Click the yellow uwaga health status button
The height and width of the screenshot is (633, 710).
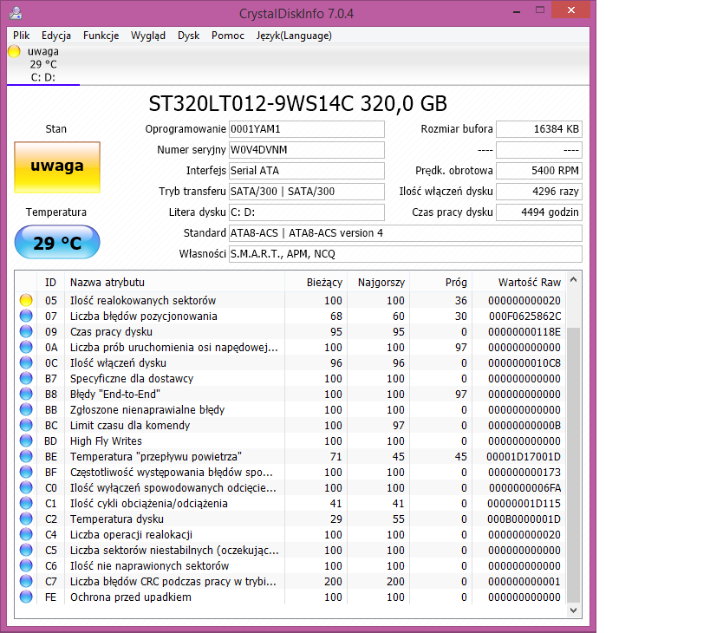click(x=57, y=167)
